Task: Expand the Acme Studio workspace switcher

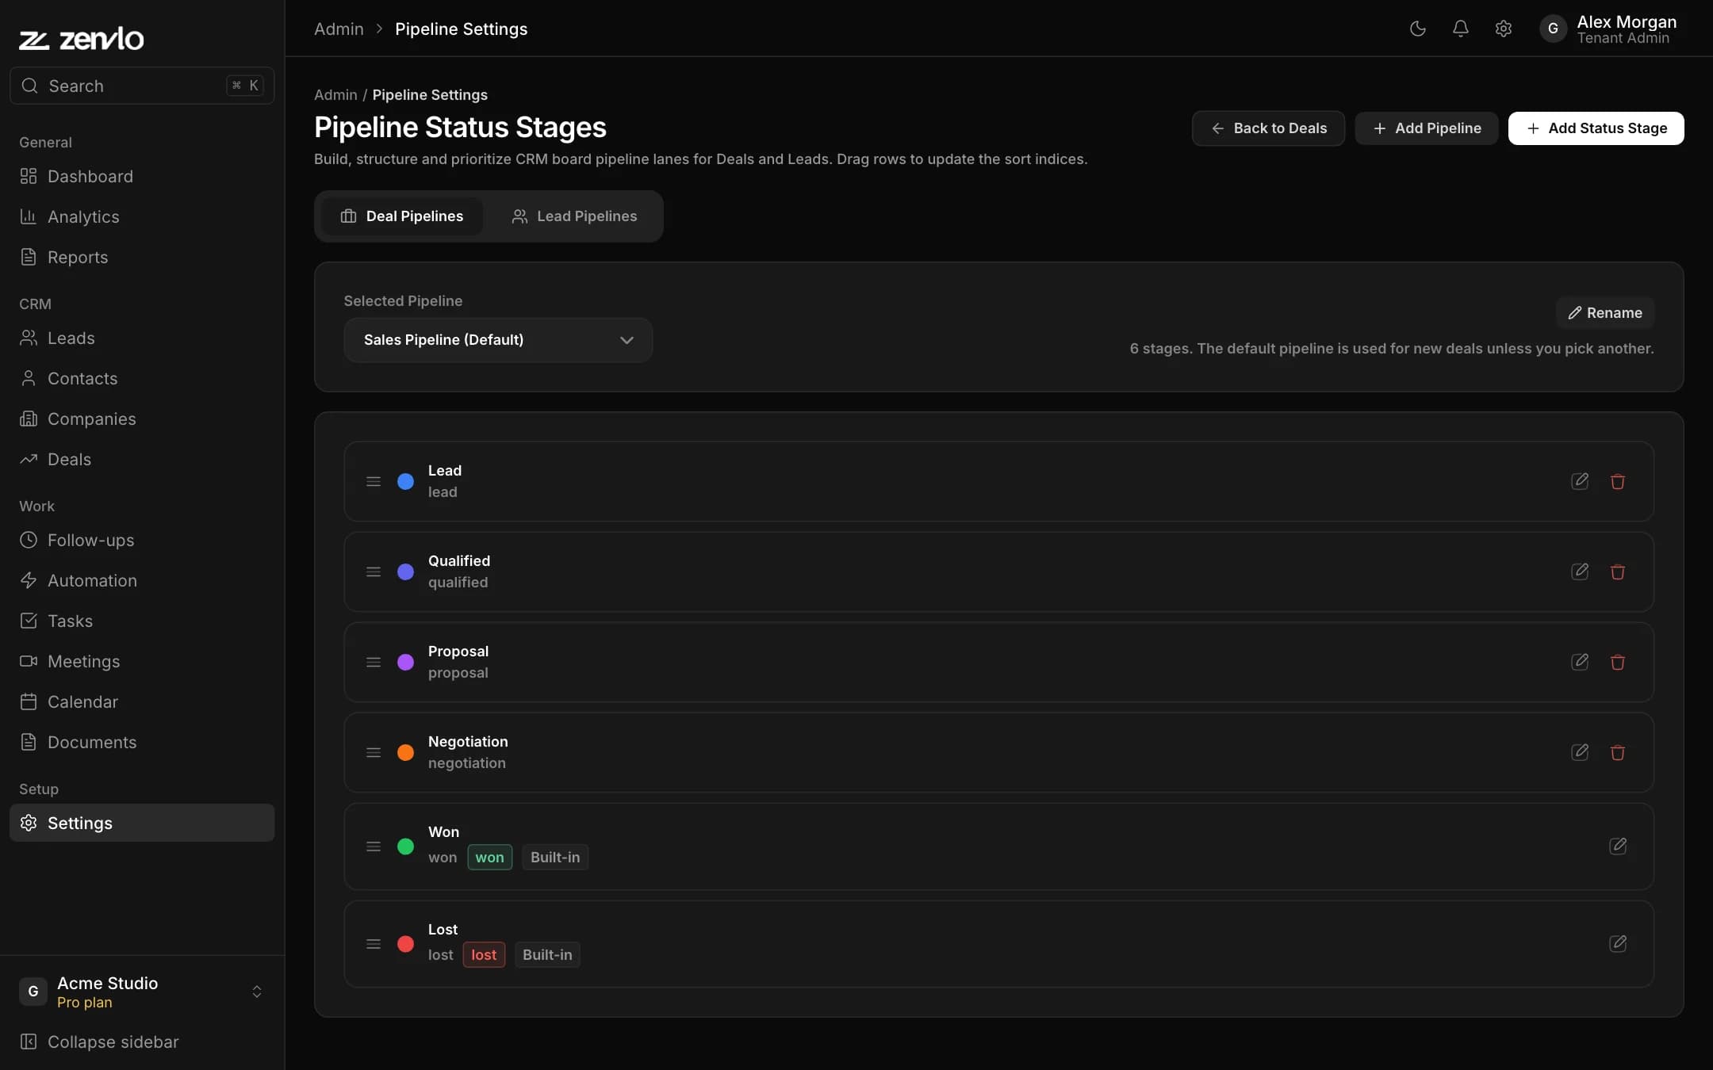Action: coord(142,992)
